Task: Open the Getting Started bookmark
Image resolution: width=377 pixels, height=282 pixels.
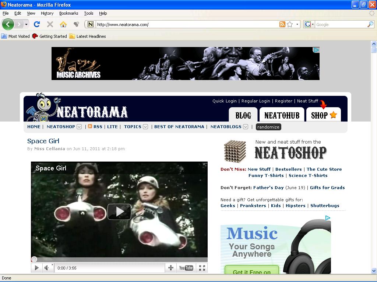Action: [x=50, y=36]
